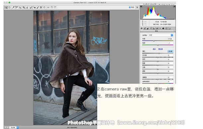
Task: Adjust the Contrast slider handle
Action: tap(158, 57)
